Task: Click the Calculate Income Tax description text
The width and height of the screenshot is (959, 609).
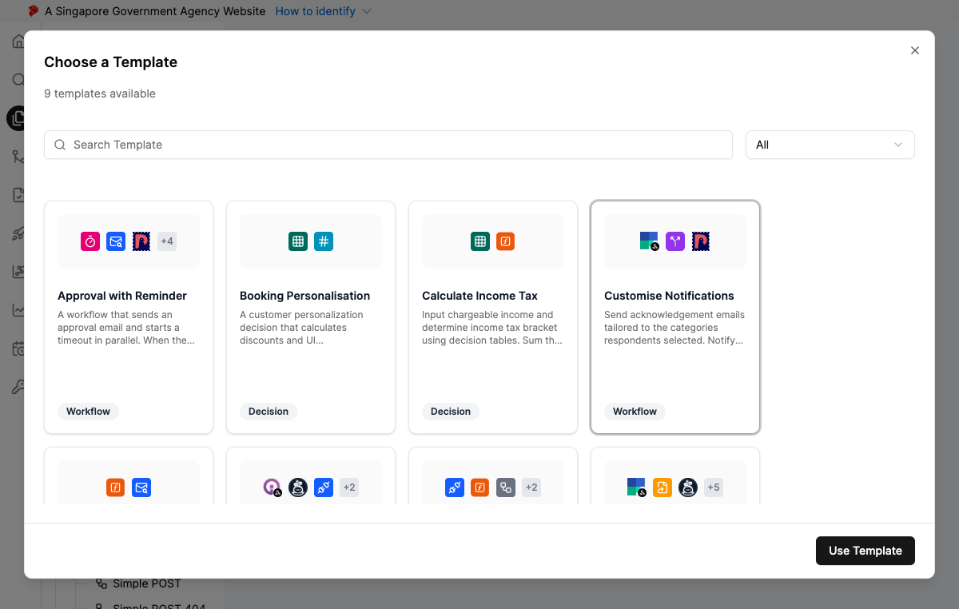Action: point(492,328)
